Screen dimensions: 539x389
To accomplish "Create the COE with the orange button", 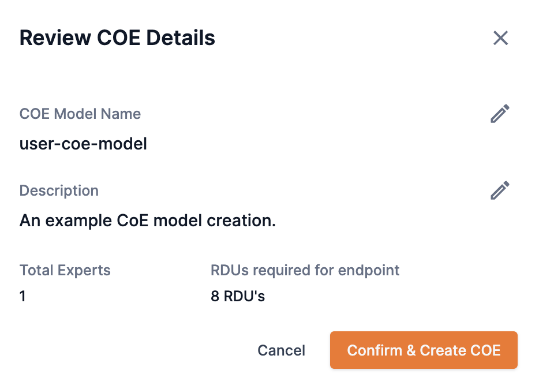I will (x=423, y=350).
